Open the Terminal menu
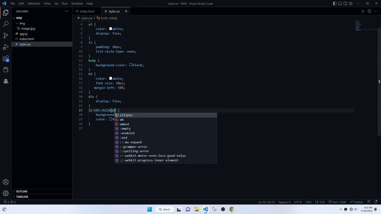Screen dimensions: 381x214 (77, 4)
